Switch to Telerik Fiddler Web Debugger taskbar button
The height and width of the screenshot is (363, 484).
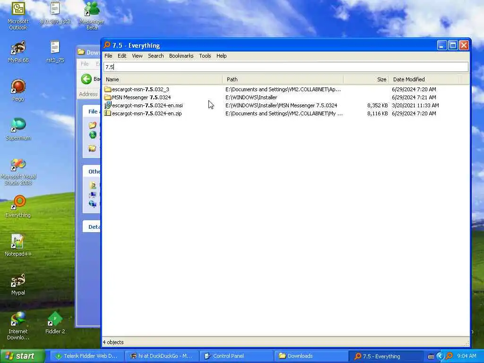(x=87, y=356)
